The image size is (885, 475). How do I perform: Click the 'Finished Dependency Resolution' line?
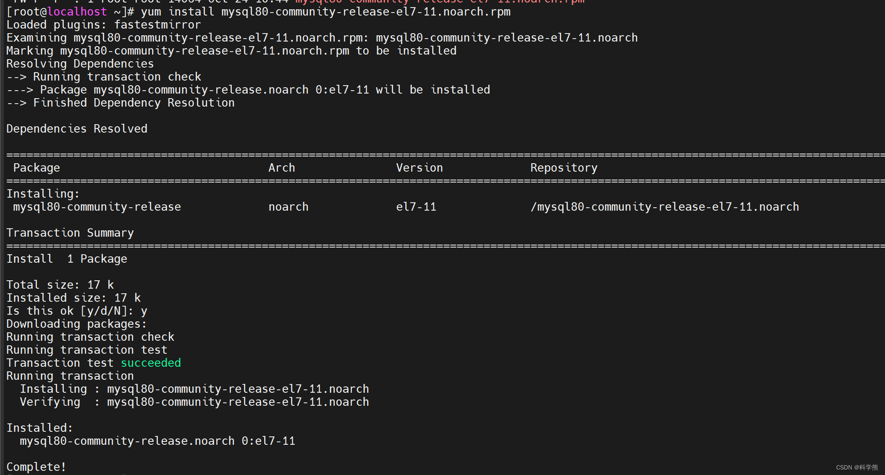(121, 103)
